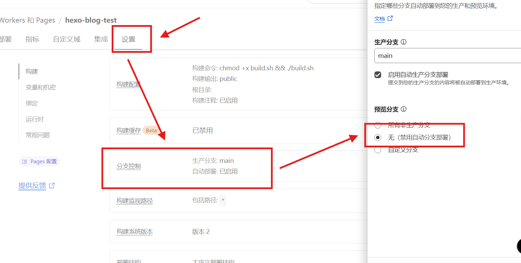Navigate to Workers 和 Pages breadcrumb

[x=27, y=20]
